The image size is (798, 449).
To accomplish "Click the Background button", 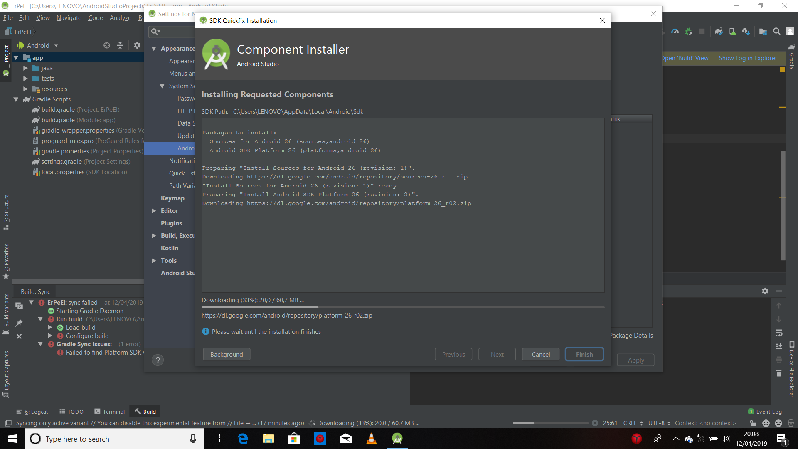I will [227, 354].
